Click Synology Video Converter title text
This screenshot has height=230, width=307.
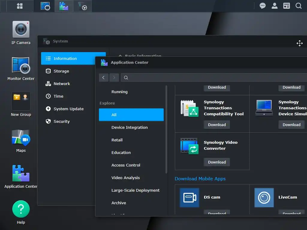[x=221, y=145]
